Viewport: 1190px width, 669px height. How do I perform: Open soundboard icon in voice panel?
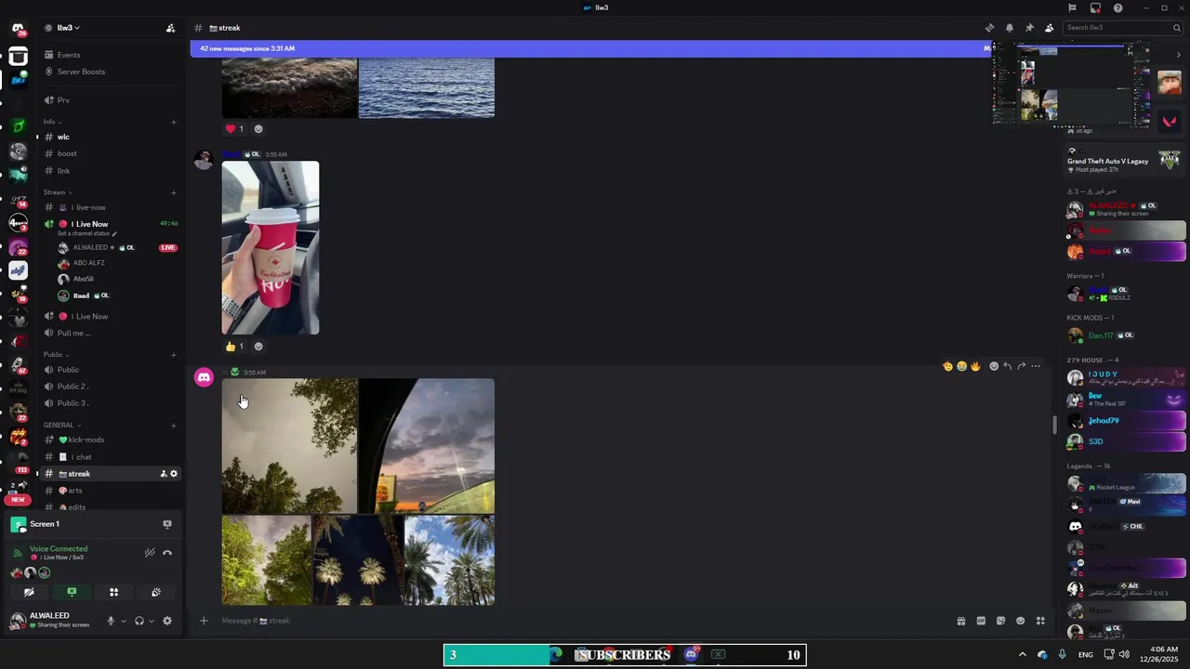point(156,592)
